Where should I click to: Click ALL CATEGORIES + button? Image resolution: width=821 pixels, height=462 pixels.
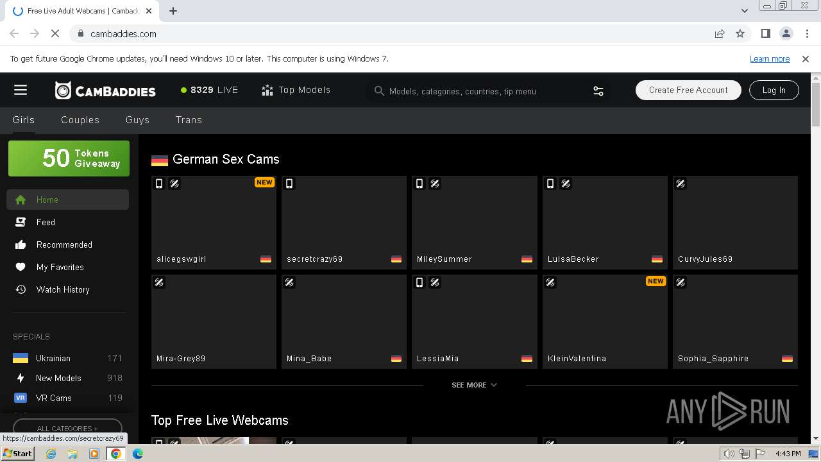pos(67,428)
